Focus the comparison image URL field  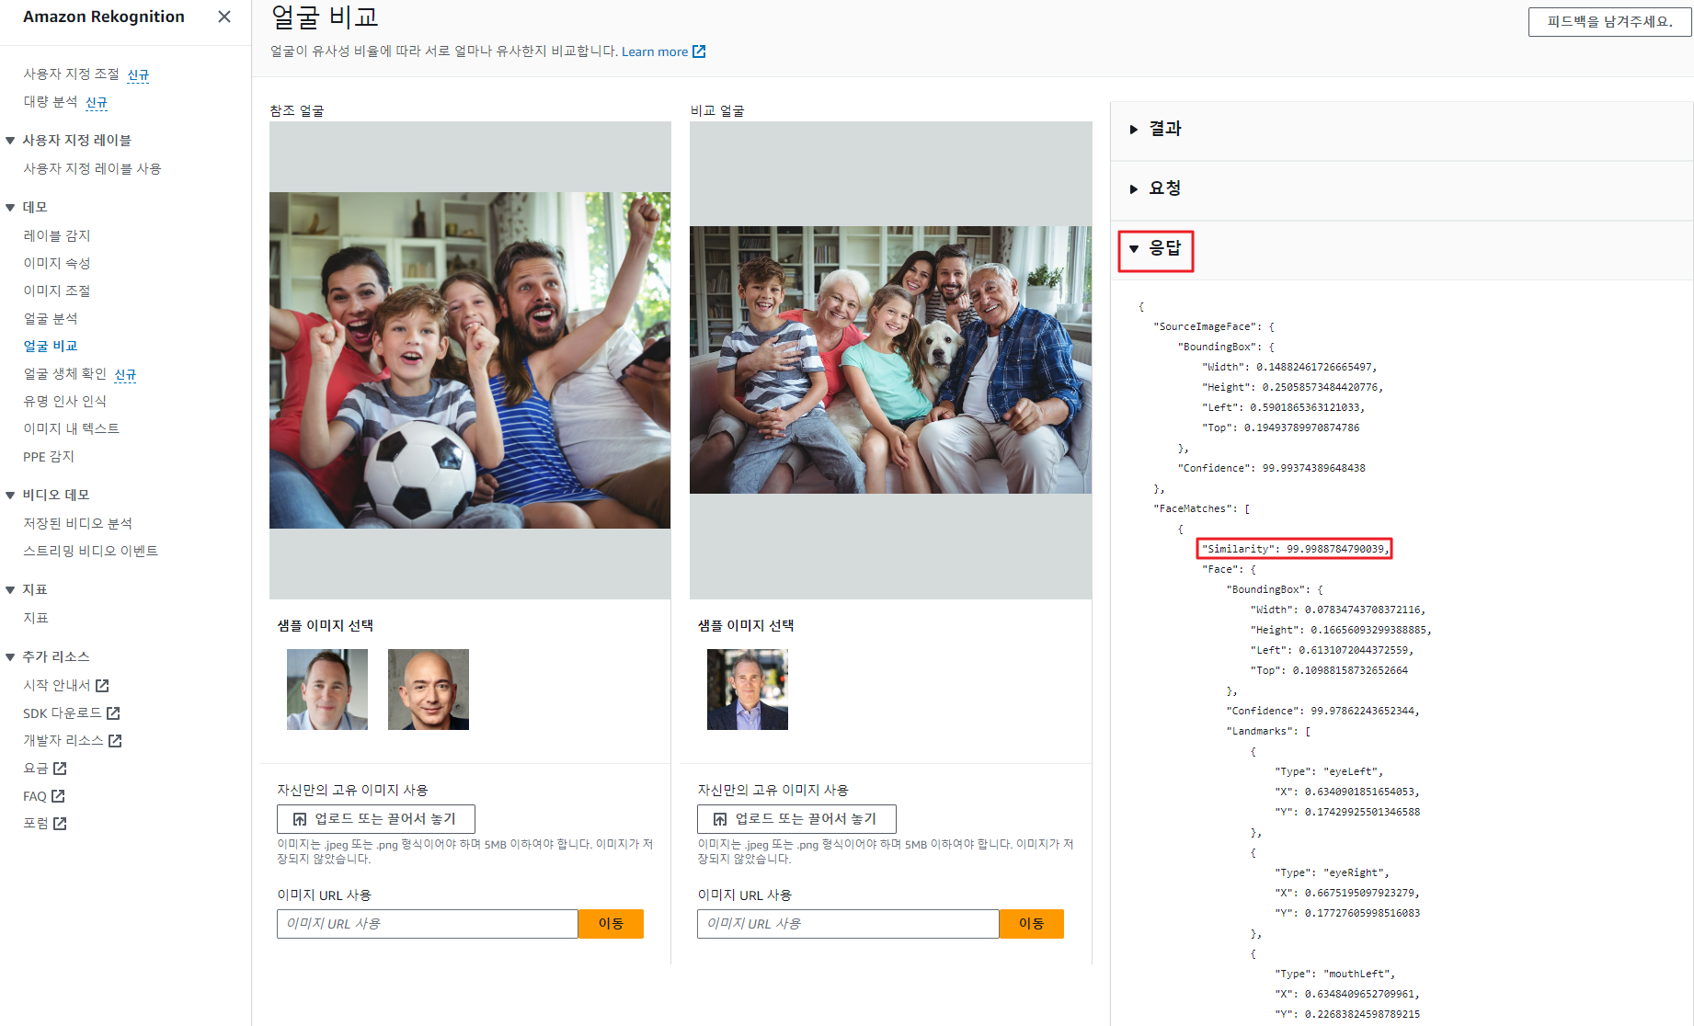848,924
